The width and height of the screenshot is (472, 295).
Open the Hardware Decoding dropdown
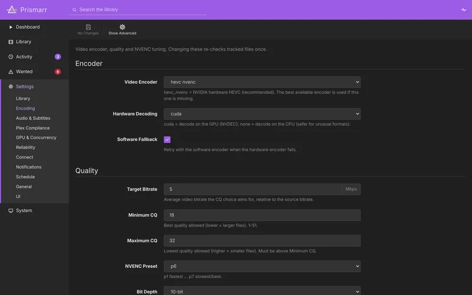(x=262, y=114)
